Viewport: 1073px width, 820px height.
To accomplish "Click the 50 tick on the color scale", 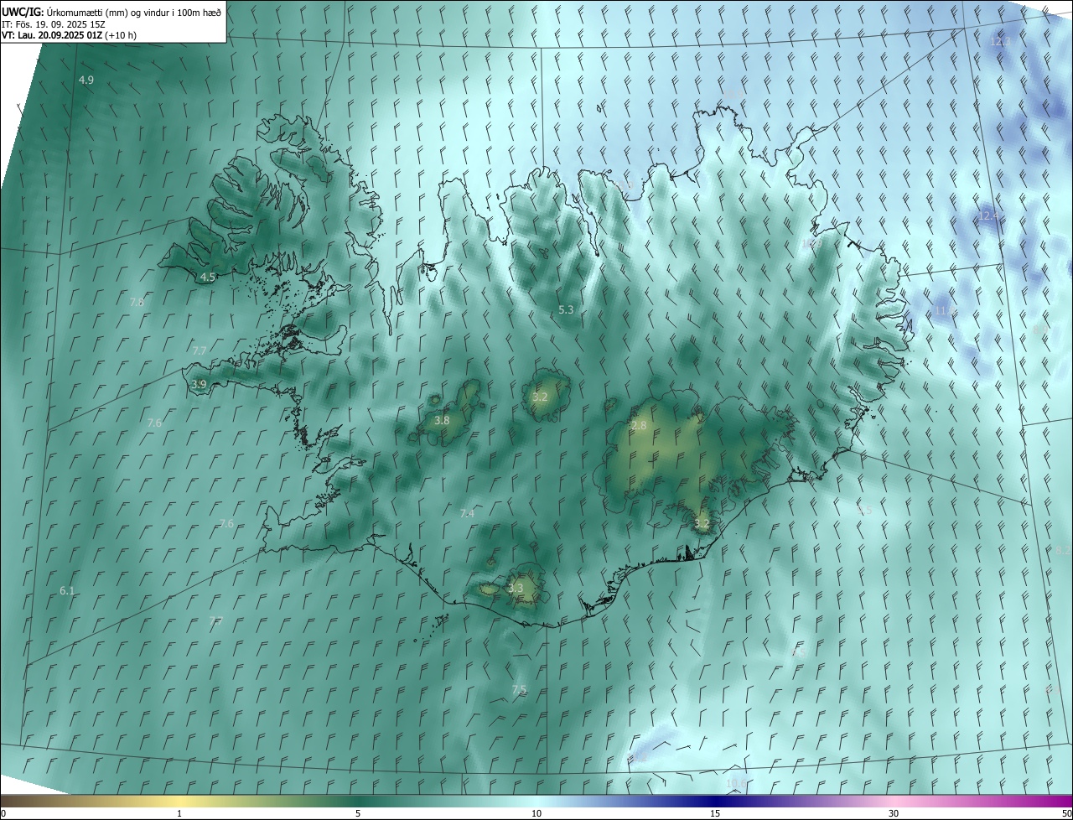I will point(1066,814).
